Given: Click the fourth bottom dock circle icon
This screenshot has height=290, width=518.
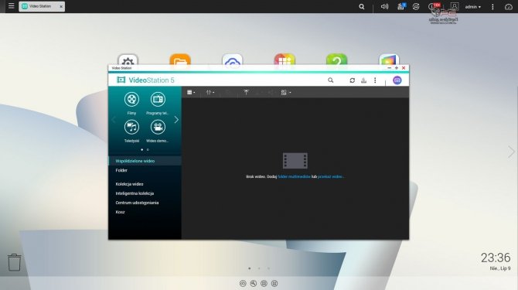Looking at the screenshot, I should click(x=274, y=283).
